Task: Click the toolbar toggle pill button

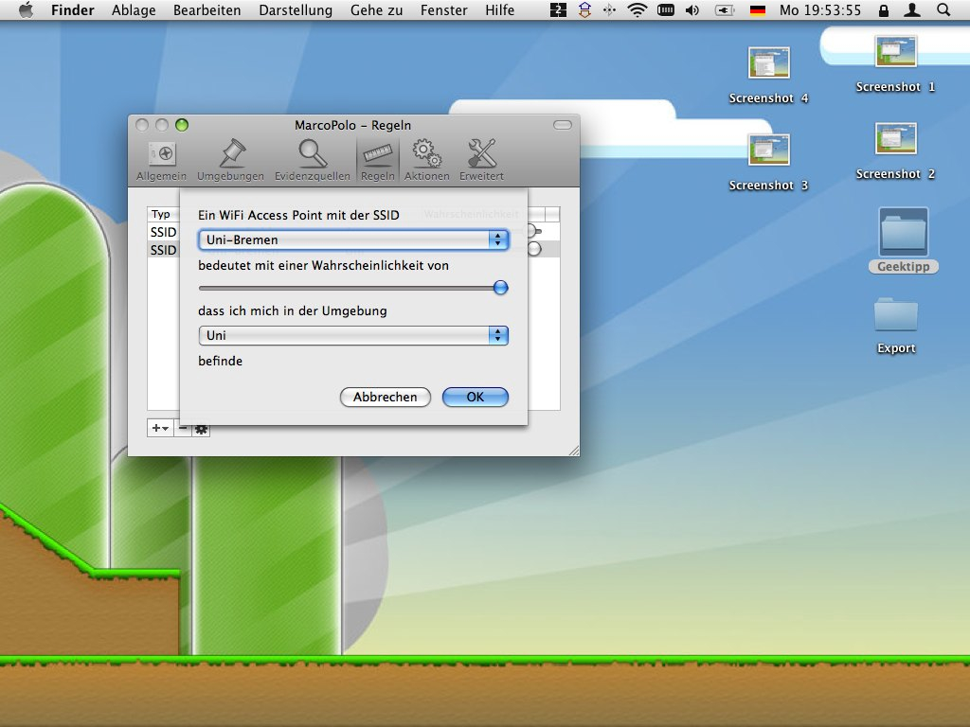Action: 563,125
